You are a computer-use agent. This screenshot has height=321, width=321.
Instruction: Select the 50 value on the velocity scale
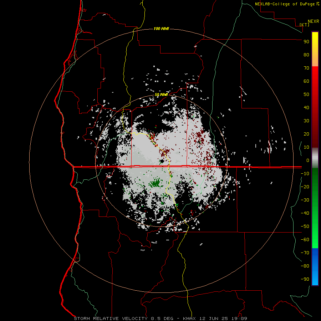[306, 95]
